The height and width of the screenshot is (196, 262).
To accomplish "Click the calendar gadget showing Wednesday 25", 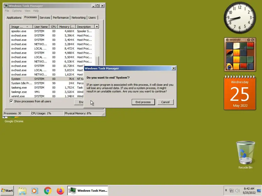I will tap(240, 93).
